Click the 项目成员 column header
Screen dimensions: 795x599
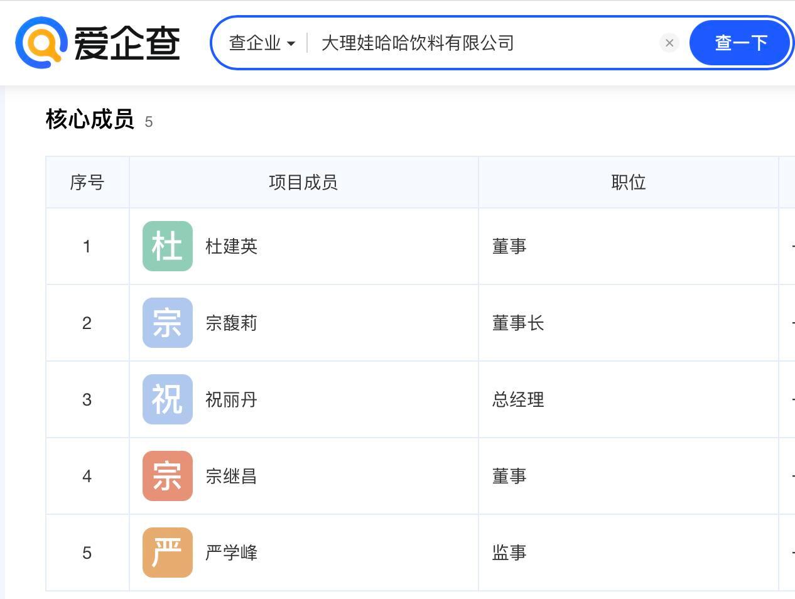click(x=303, y=182)
